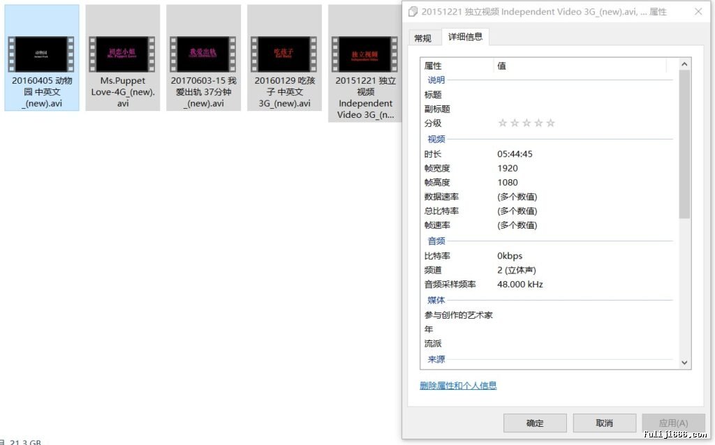This screenshot has height=445, width=715.
Task: Click the 分级 property label
Action: coord(433,123)
